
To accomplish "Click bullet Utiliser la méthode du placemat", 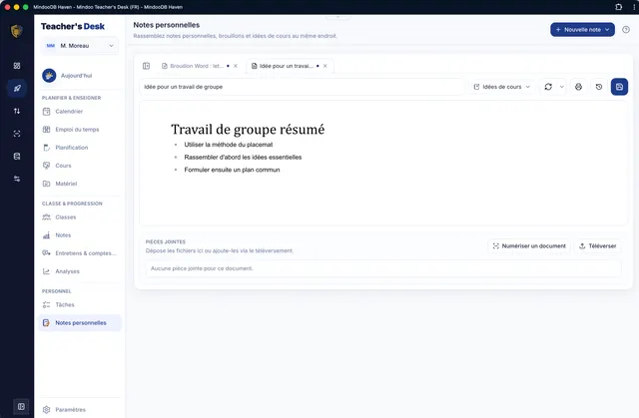I will (229, 145).
